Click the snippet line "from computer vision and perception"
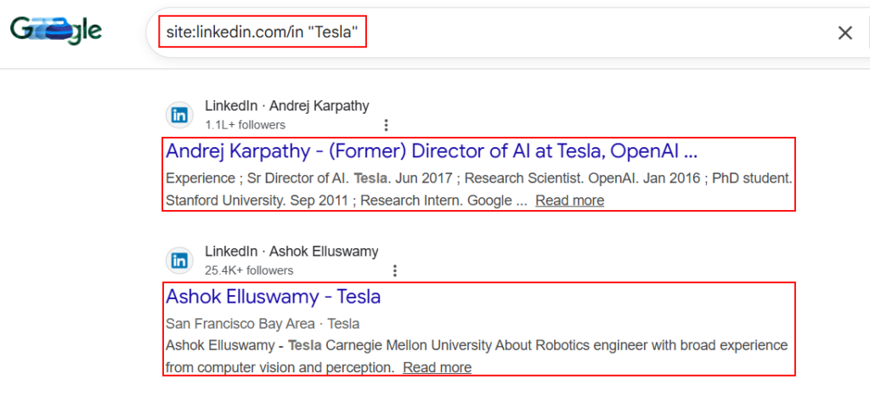 [280, 367]
